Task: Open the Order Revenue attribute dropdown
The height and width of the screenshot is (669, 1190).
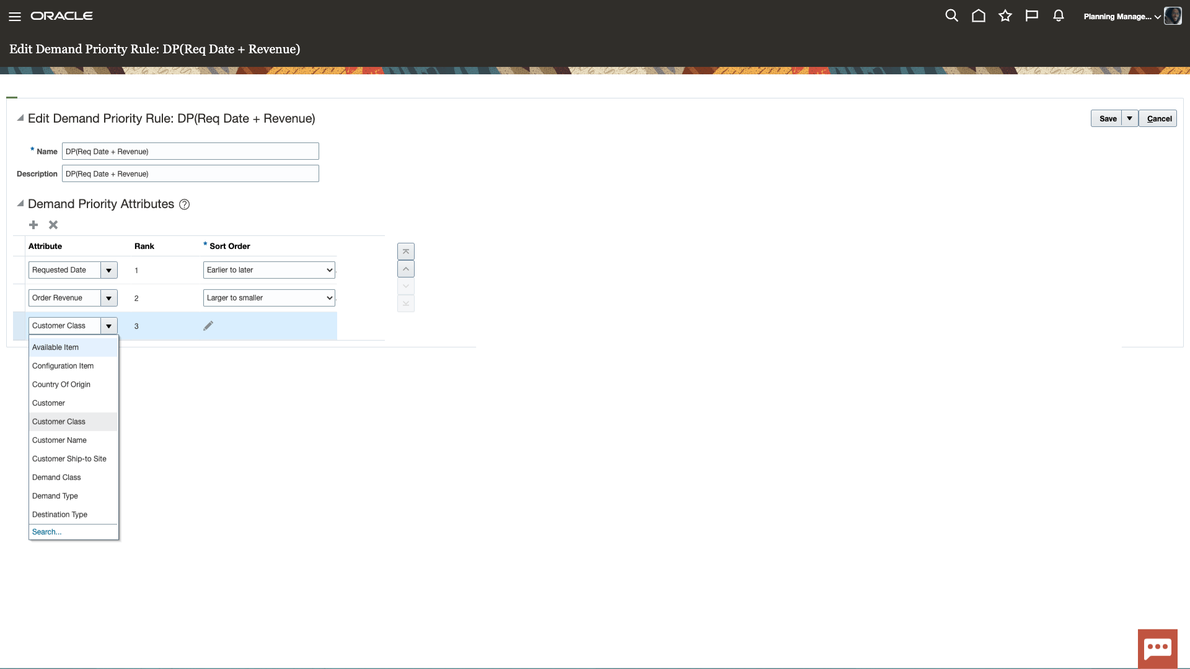Action: tap(108, 297)
